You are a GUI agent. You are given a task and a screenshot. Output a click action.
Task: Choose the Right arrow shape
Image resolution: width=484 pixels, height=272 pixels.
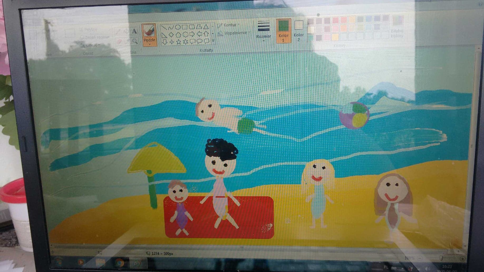pos(192,34)
